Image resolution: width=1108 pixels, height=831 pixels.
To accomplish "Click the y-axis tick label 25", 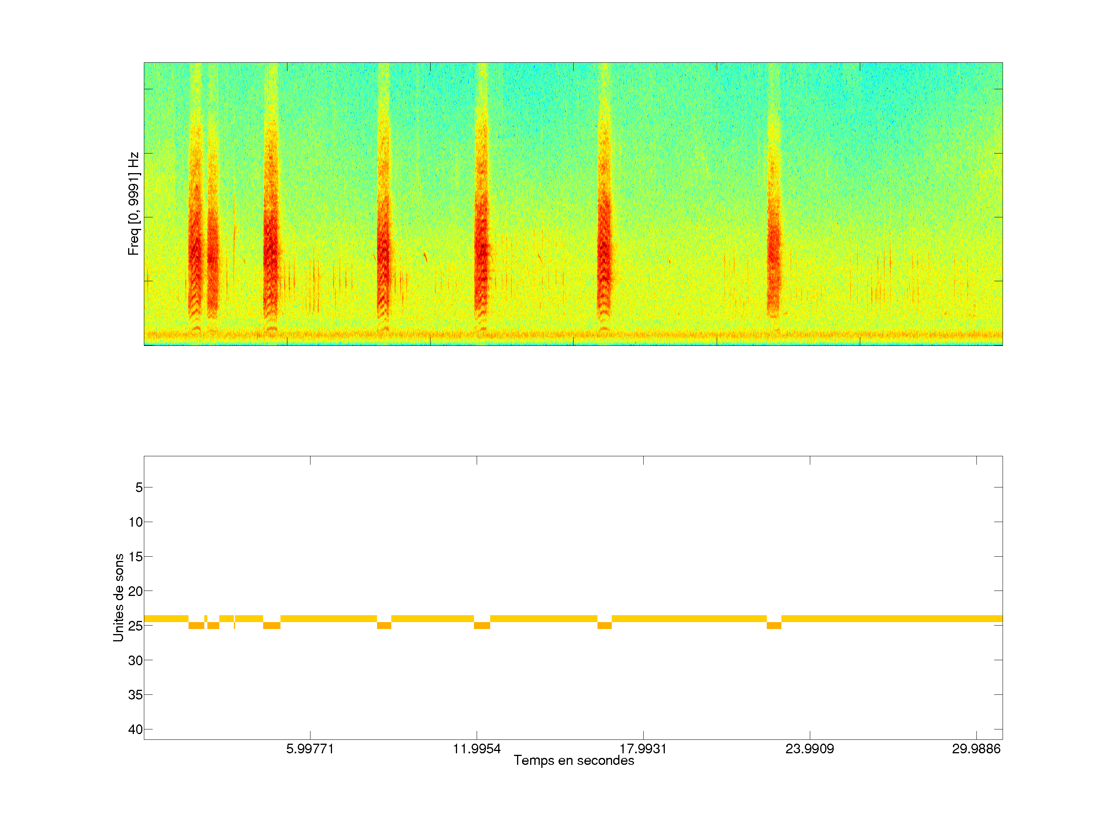I will (x=135, y=626).
